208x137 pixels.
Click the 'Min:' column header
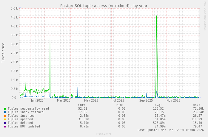coord(120,105)
